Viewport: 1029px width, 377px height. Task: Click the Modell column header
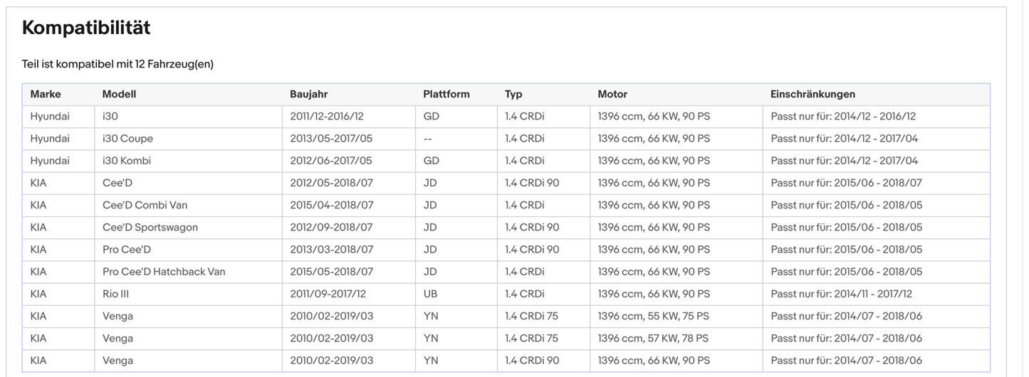119,94
